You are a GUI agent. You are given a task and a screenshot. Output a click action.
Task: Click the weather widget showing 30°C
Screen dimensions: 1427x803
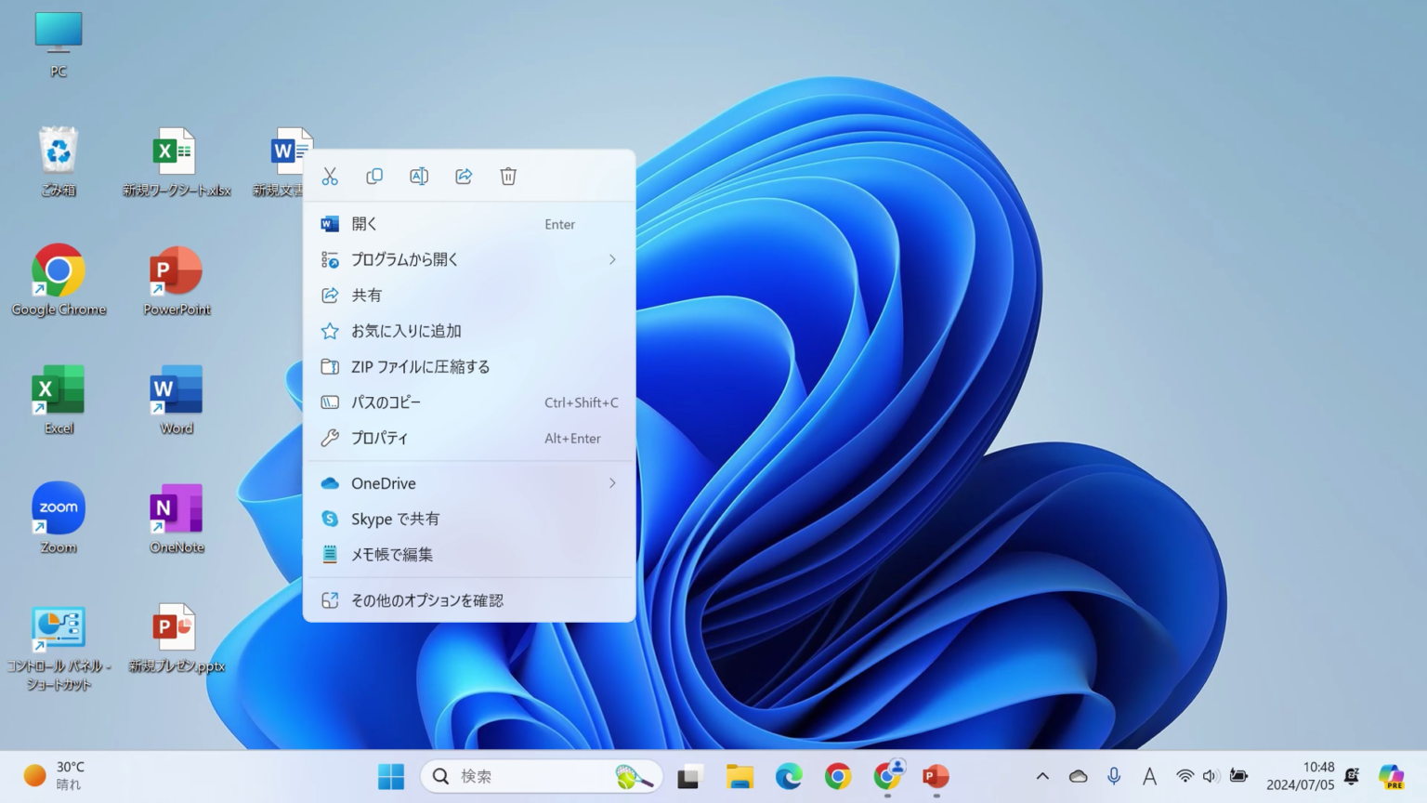tap(53, 774)
